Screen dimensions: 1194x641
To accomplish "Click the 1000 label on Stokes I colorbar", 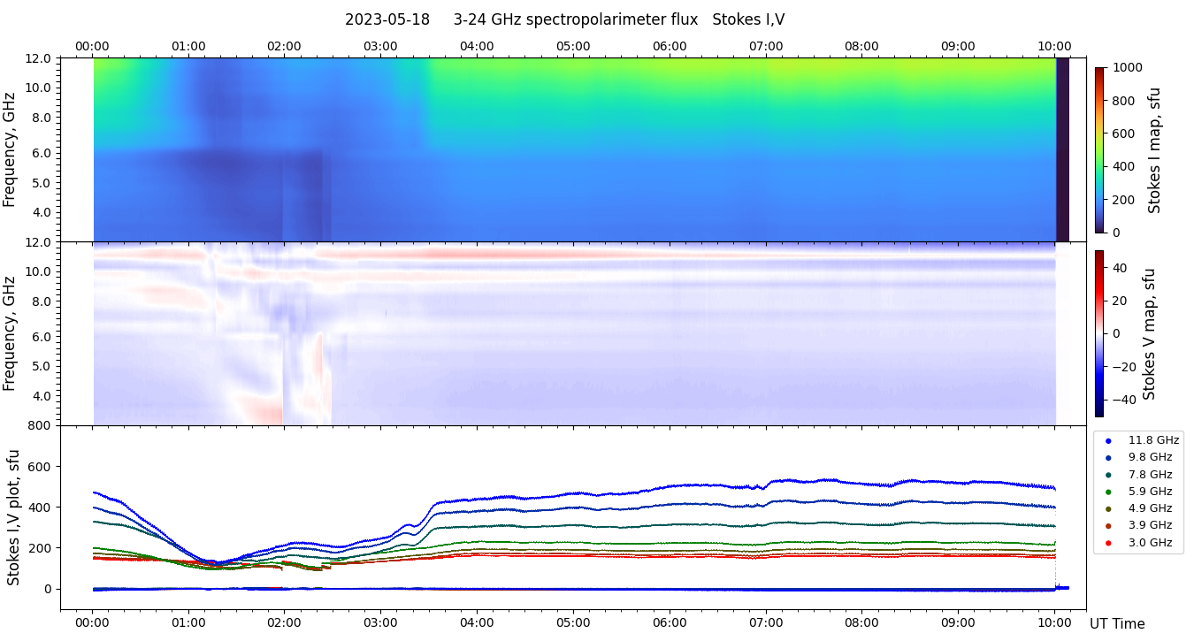I will [x=1128, y=67].
